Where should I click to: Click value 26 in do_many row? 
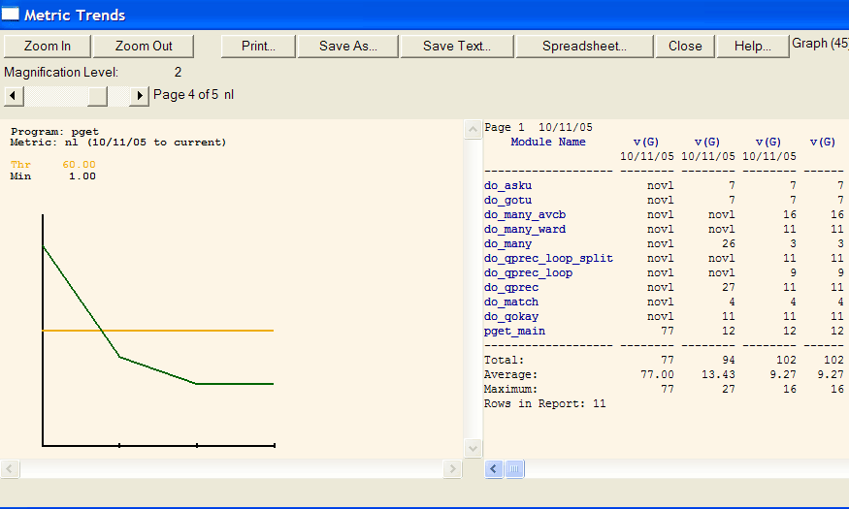tap(729, 244)
